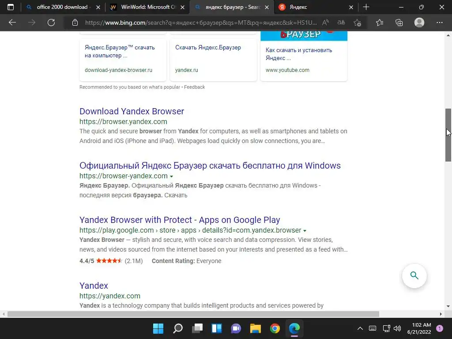Click the https://browser.yandex.com URL text
Image resolution: width=452 pixels, height=339 pixels.
coord(123,122)
